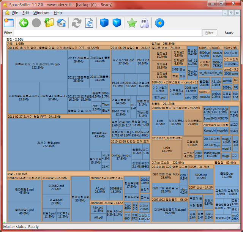Select the A0.psd 25.0Mb block
This screenshot has width=243, height=232.
100,190
